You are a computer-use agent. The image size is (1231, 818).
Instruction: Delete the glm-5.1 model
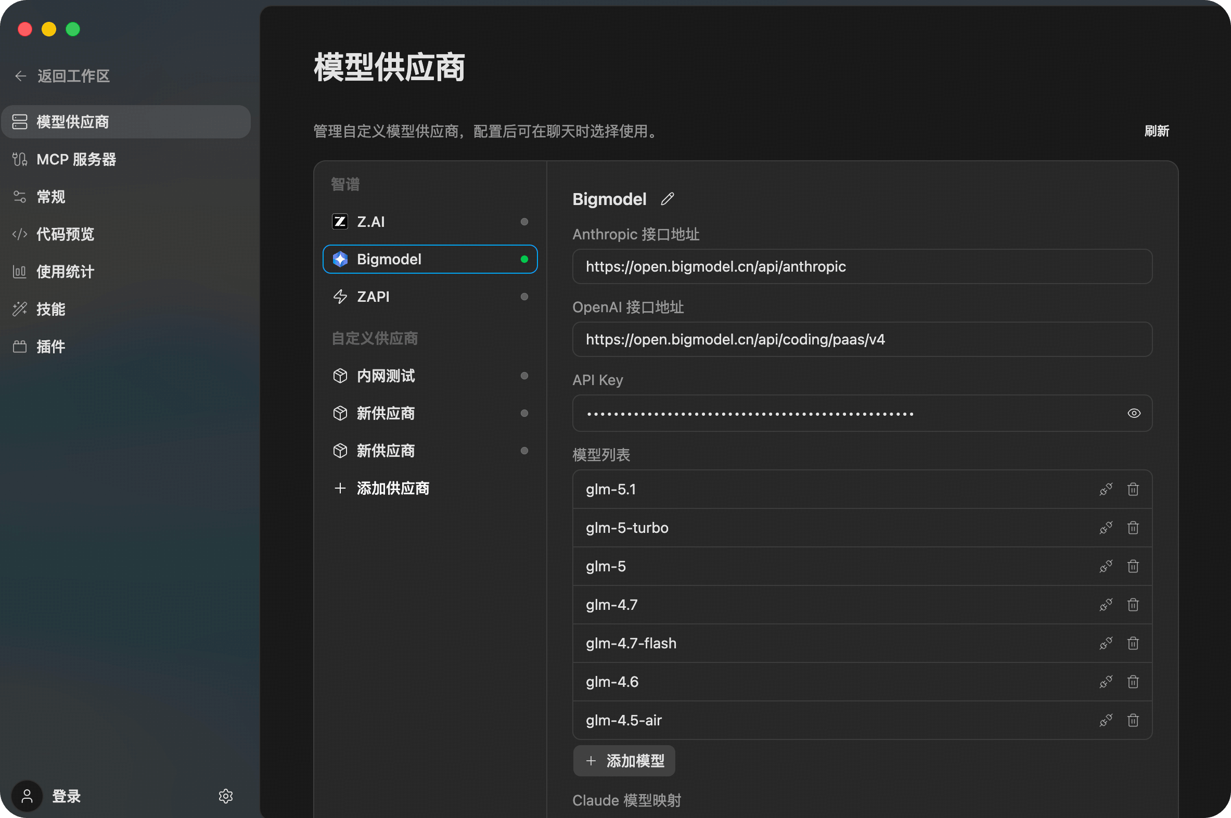click(x=1133, y=489)
